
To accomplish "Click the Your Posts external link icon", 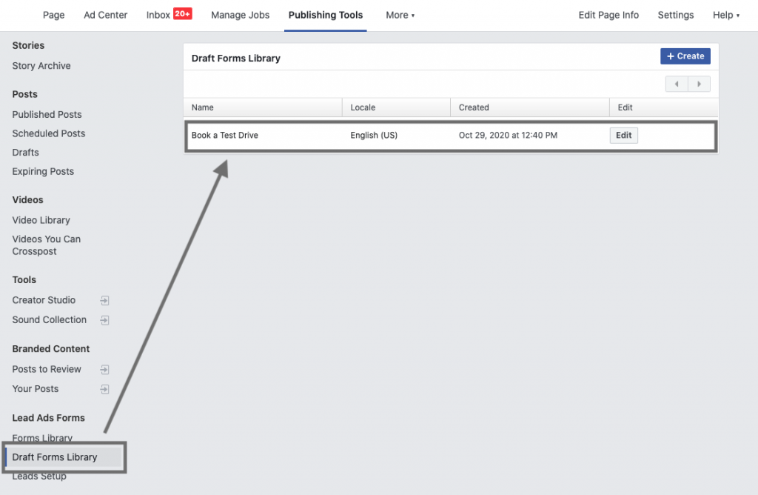I will coord(104,389).
